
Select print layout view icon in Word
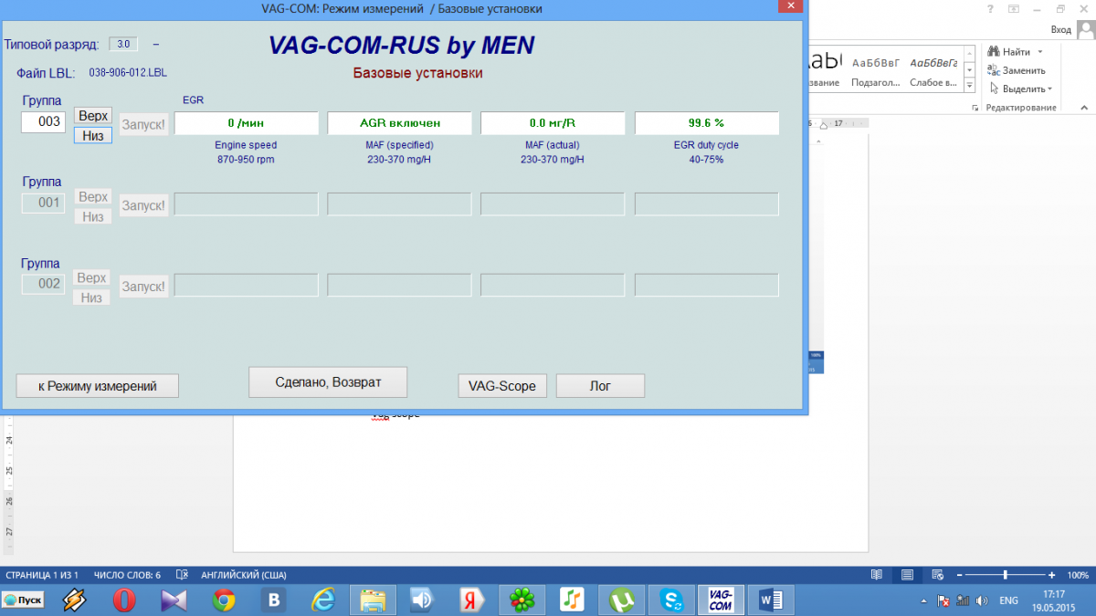pyautogui.click(x=907, y=575)
